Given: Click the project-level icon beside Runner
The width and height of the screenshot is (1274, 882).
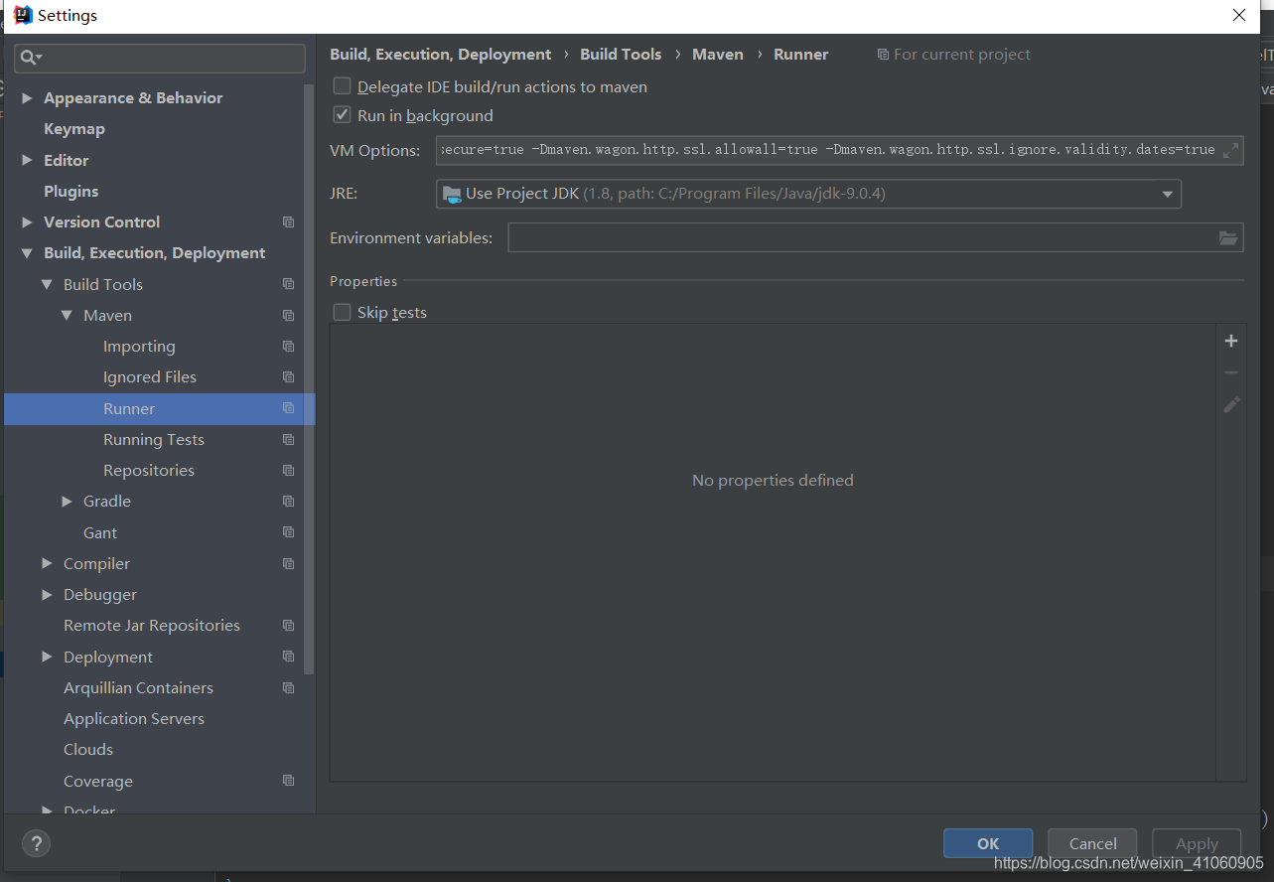Looking at the screenshot, I should pyautogui.click(x=288, y=408).
